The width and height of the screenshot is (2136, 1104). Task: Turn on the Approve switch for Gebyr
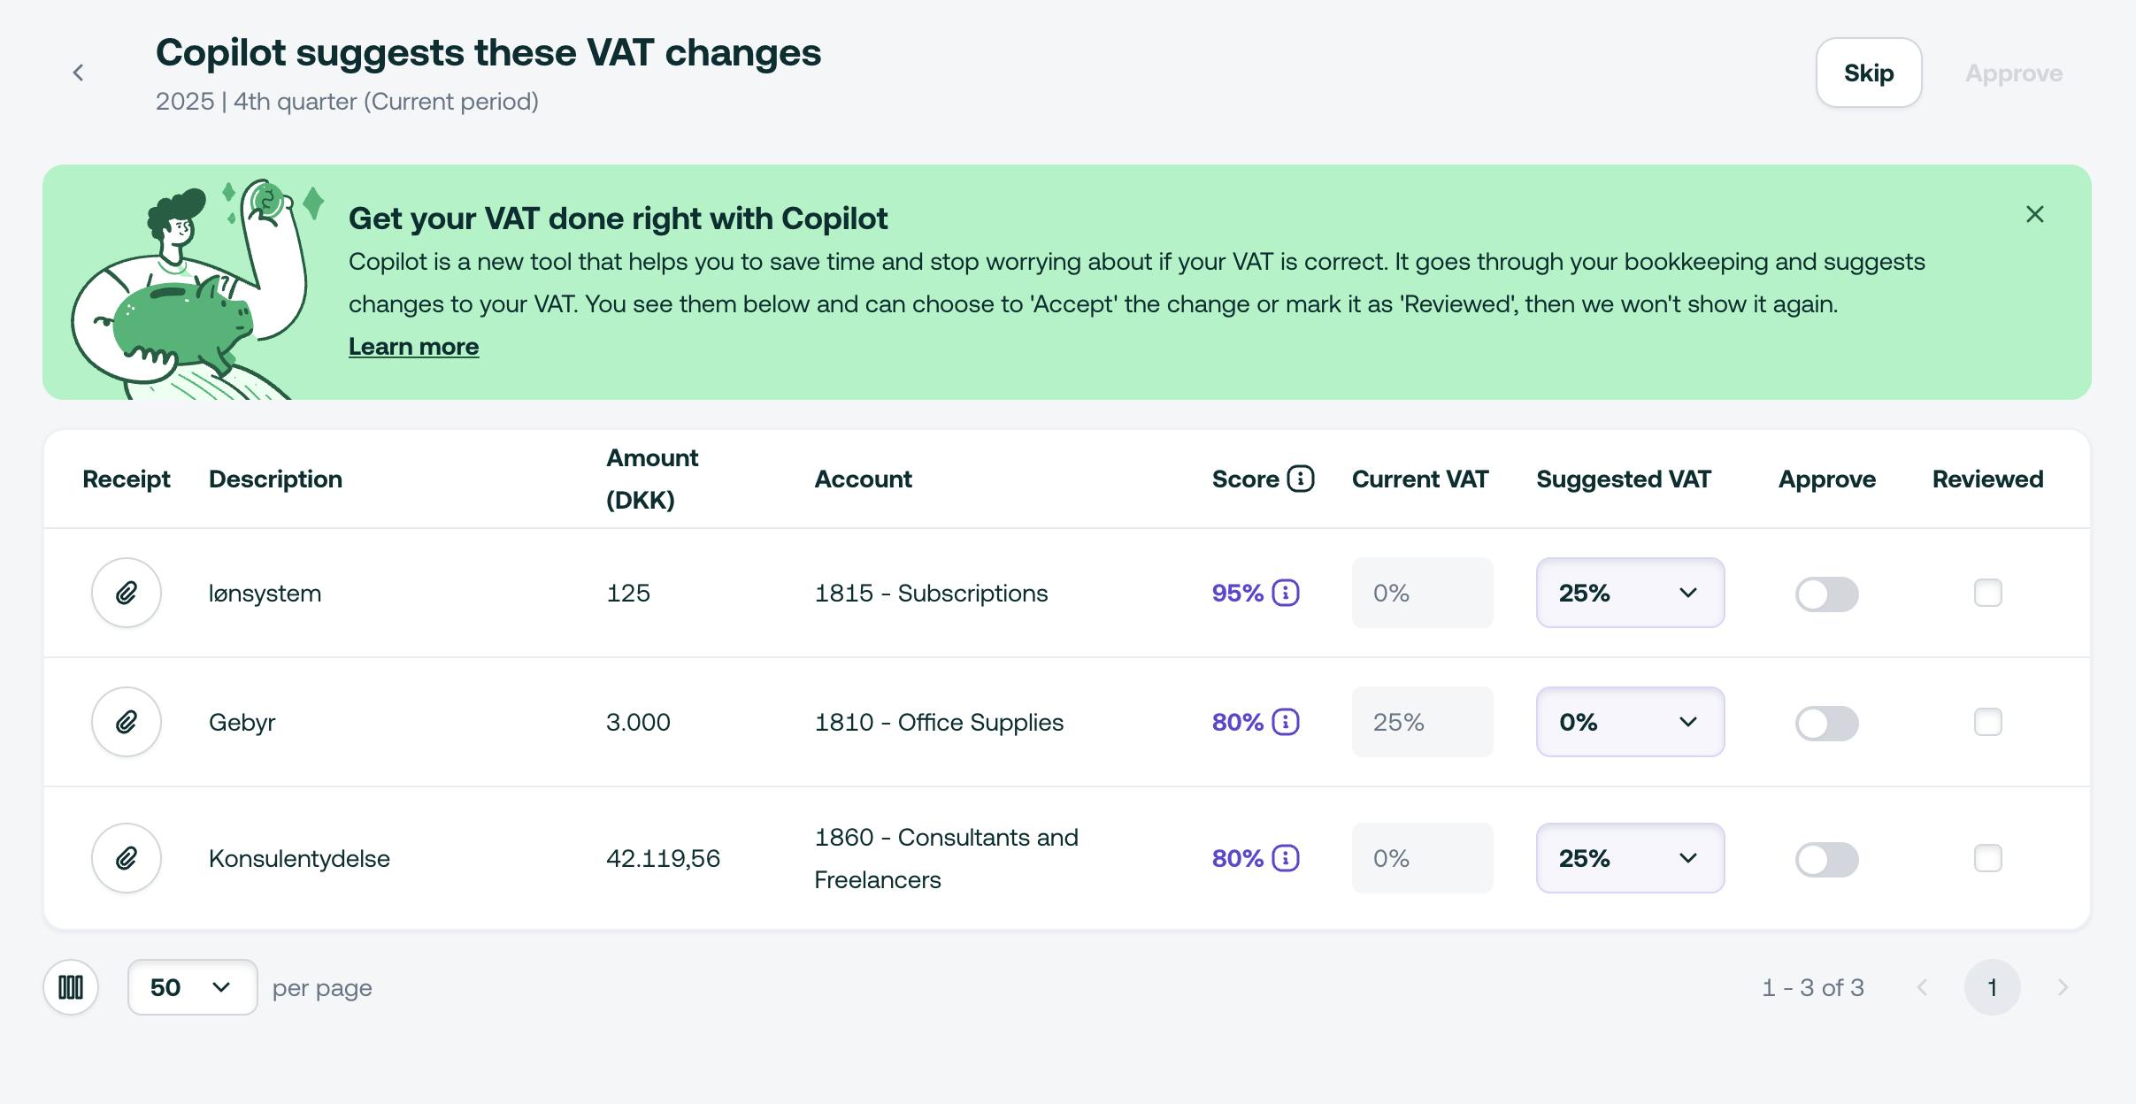click(x=1826, y=723)
